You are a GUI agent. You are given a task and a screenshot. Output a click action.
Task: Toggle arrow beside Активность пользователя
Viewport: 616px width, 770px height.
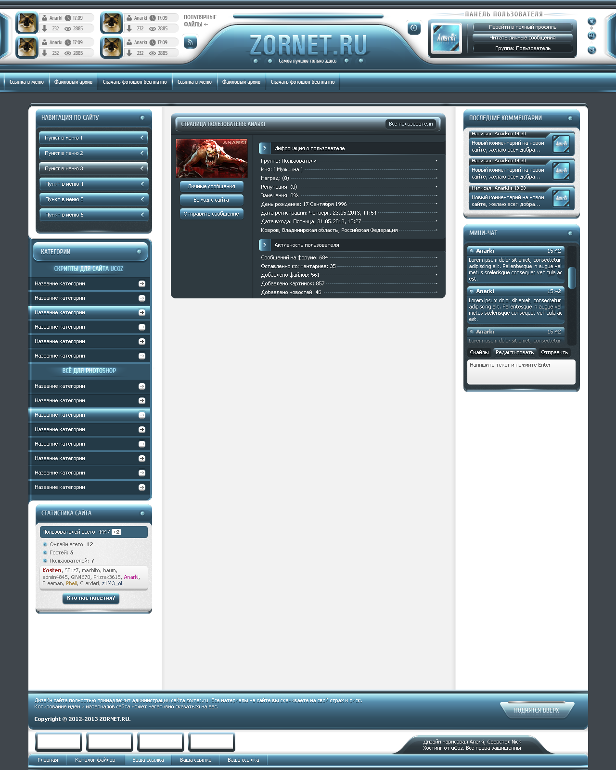264,245
